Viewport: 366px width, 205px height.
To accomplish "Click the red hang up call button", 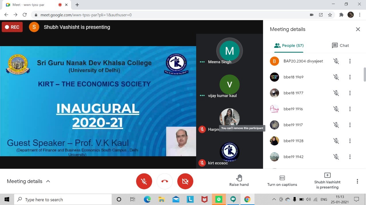I will 164,181.
